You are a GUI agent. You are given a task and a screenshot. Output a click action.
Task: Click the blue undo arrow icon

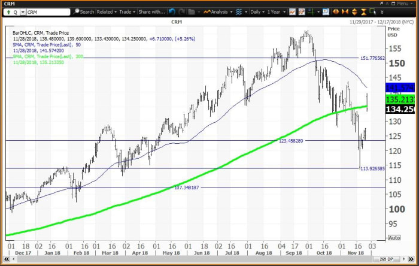(172, 12)
